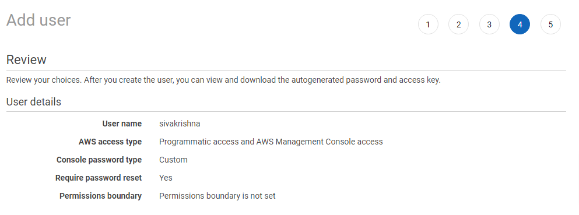This screenshot has height=215, width=579.
Task: Select the Review section heading
Action: (26, 60)
